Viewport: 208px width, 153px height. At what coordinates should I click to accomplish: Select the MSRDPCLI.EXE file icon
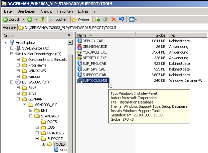(x=80, y=52)
